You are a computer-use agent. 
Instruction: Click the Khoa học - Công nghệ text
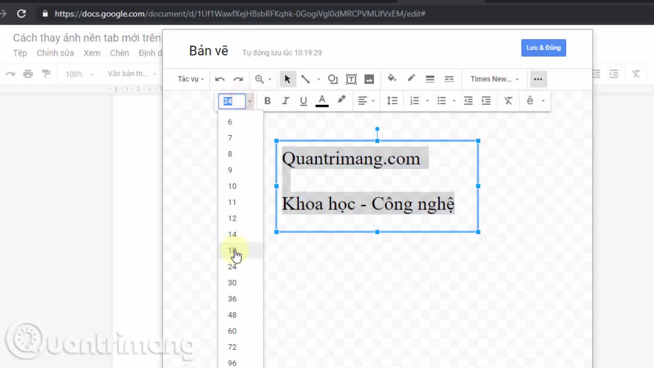(x=368, y=204)
